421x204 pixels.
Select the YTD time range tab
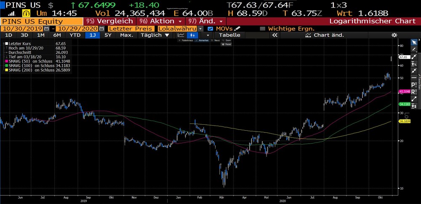point(75,35)
